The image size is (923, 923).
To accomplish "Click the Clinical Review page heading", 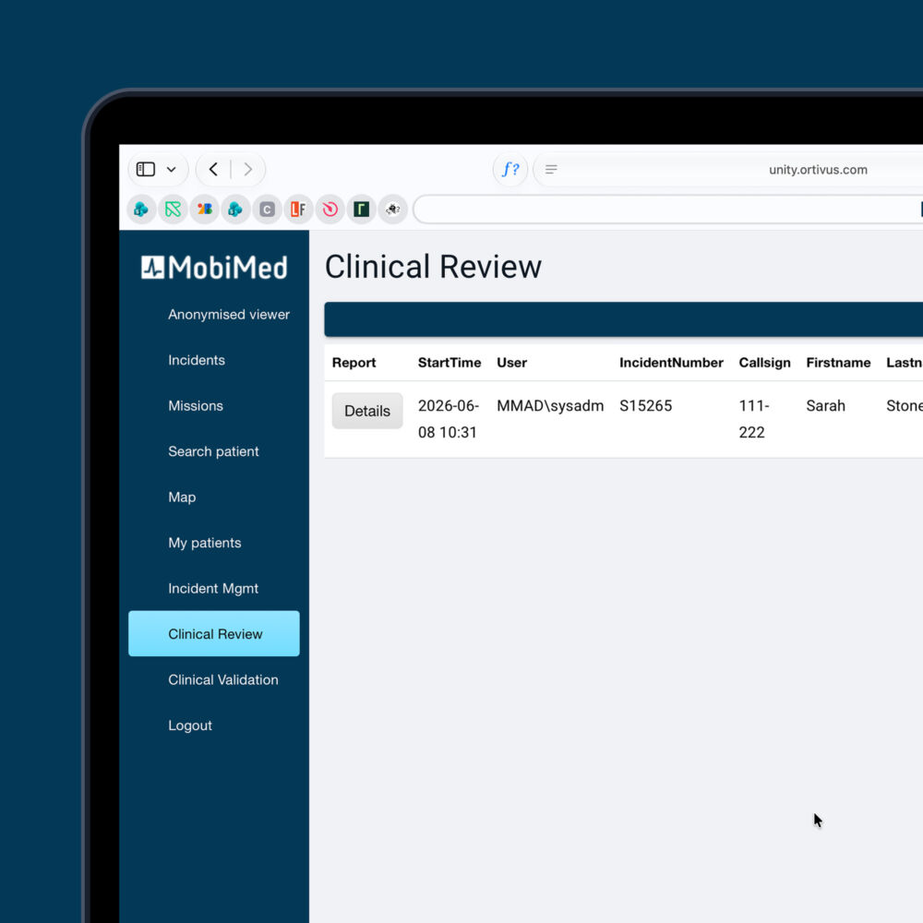I will (433, 267).
